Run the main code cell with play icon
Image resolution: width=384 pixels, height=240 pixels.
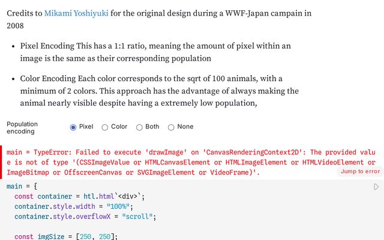[x=376, y=187]
